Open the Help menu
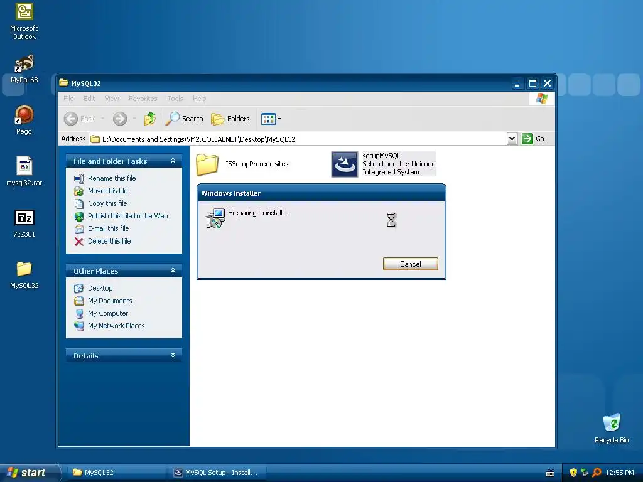The height and width of the screenshot is (482, 643). pos(199,99)
